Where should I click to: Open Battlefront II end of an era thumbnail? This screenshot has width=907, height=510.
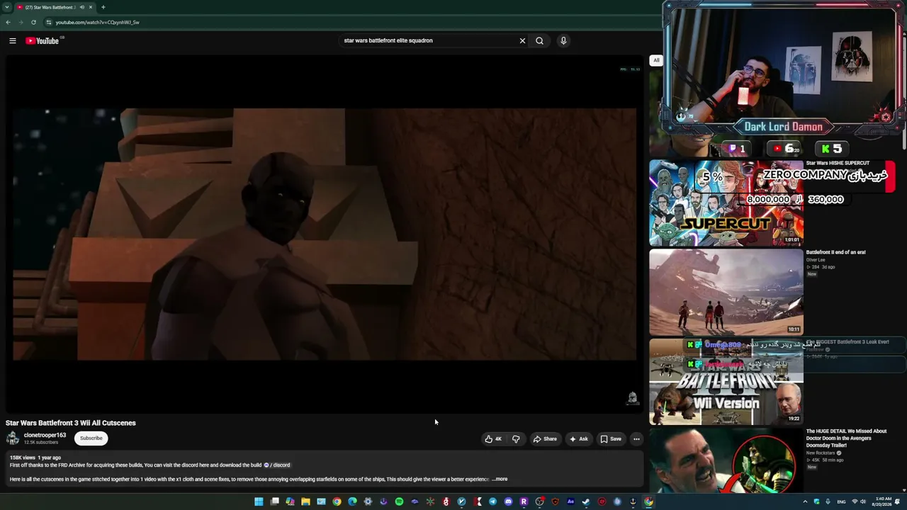[x=726, y=292]
